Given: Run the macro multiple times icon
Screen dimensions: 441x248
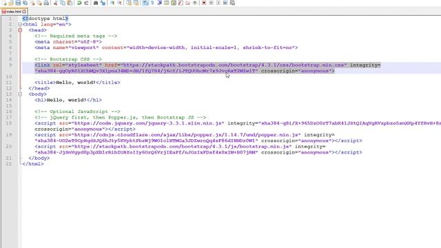Looking at the screenshot, I should pos(225,3).
